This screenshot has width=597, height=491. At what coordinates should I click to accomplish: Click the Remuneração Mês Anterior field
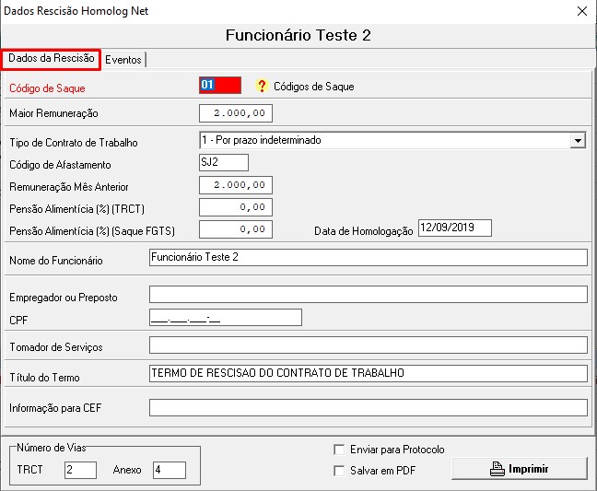pos(236,184)
